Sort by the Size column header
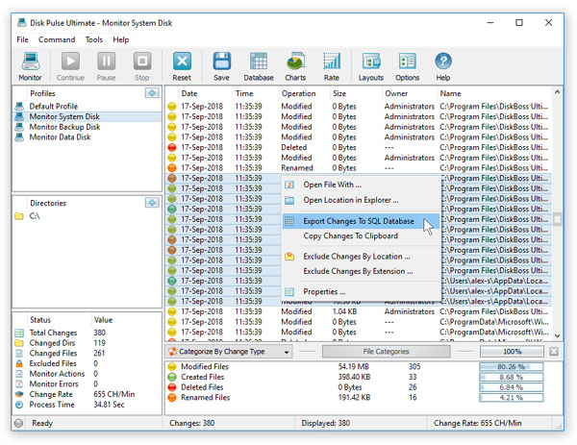This screenshot has height=445, width=577. coord(356,93)
